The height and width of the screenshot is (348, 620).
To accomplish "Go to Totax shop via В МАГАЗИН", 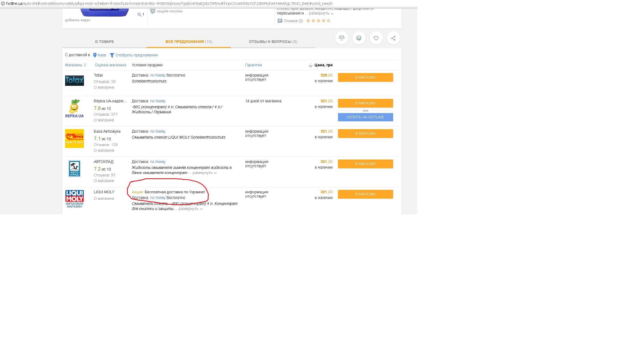I will coord(365,77).
